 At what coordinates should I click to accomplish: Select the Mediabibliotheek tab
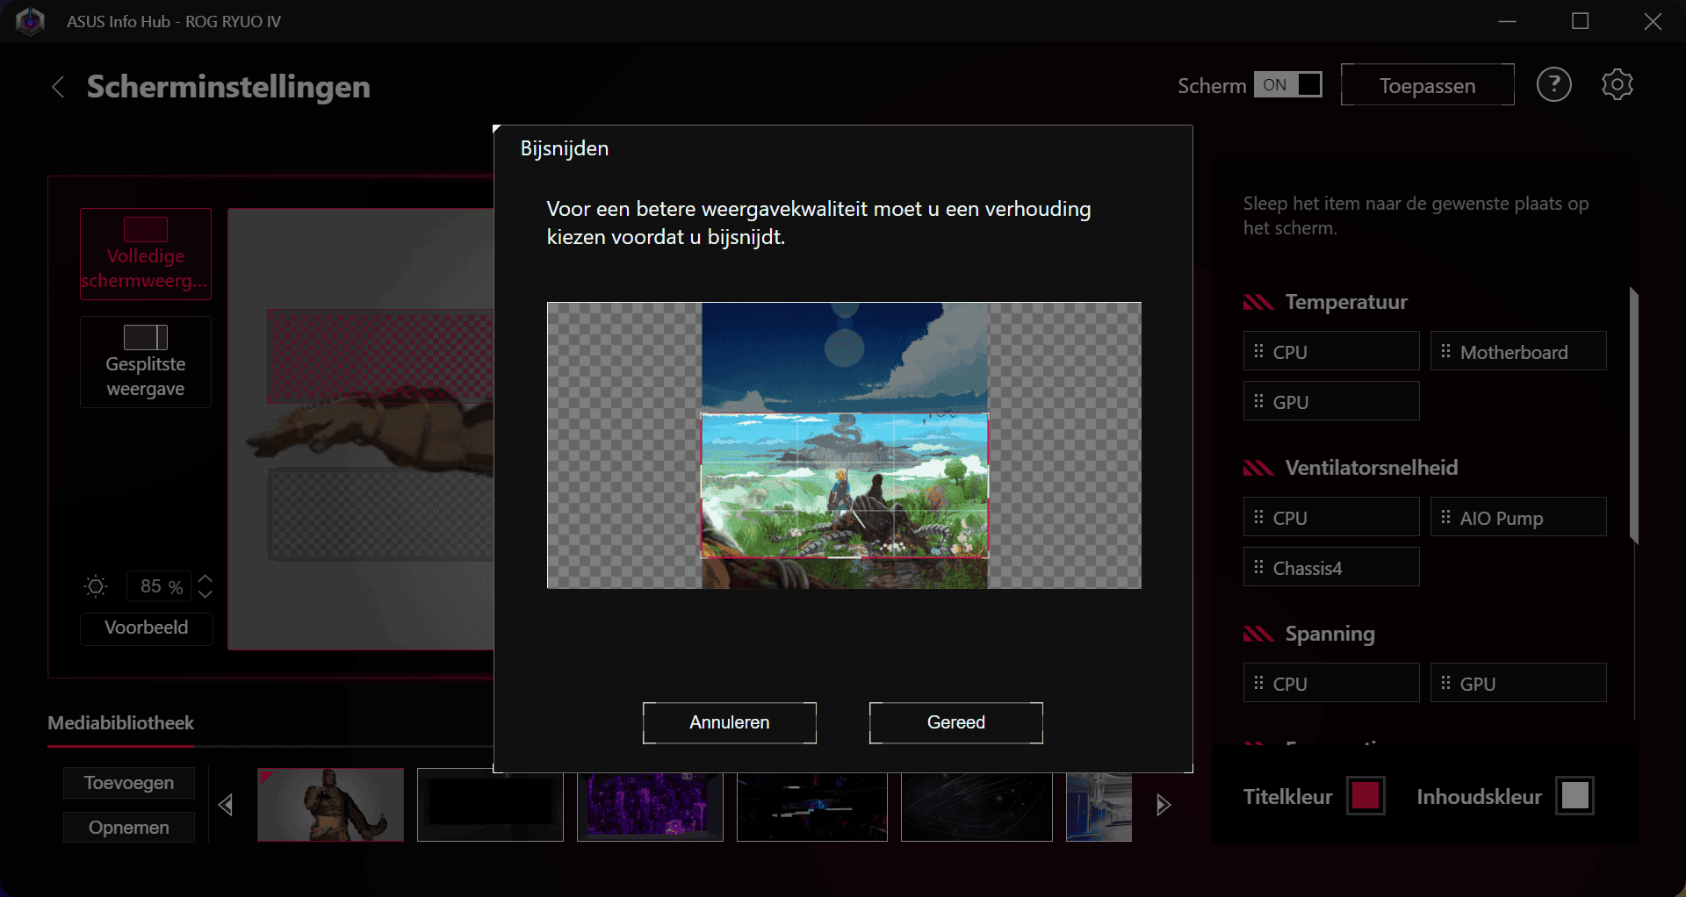point(121,723)
